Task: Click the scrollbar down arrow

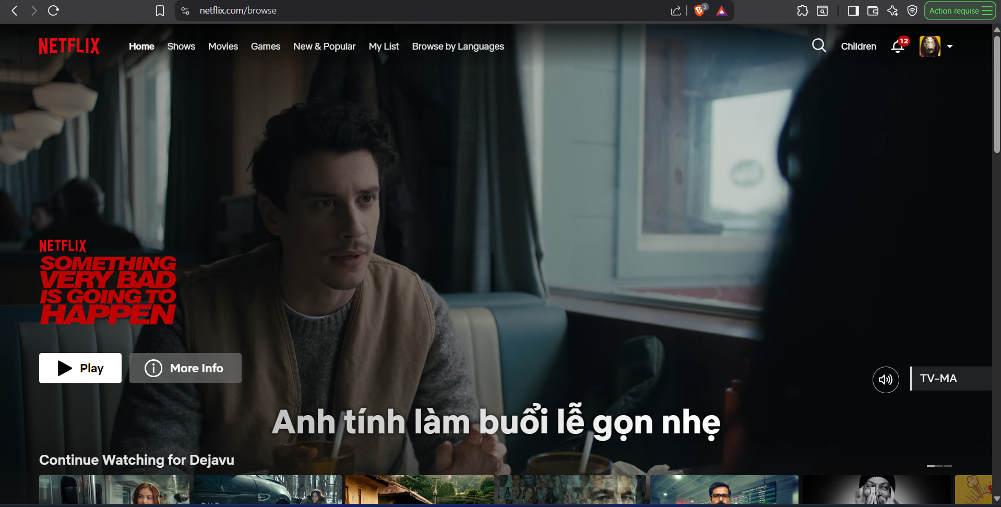Action: click(997, 499)
